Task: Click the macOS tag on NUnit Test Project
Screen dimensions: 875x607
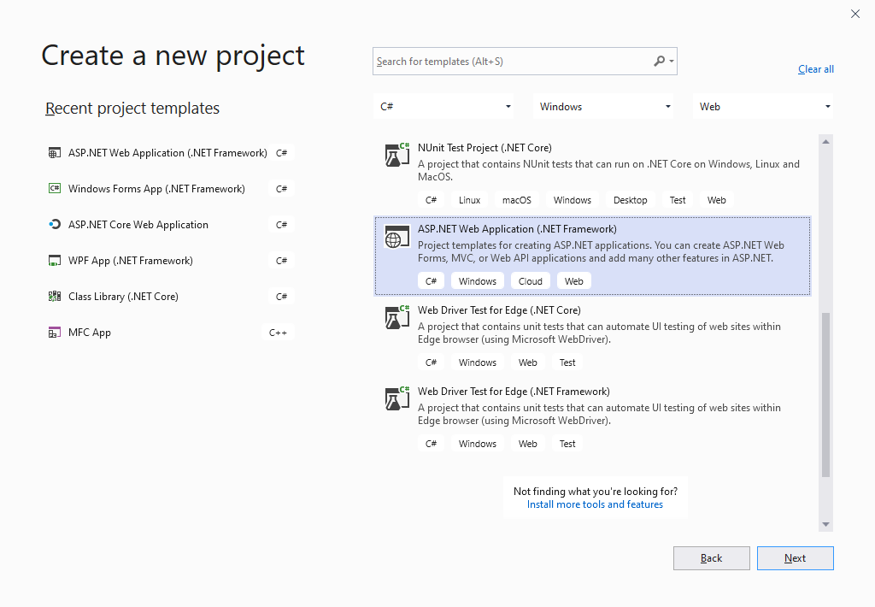Action: coord(517,200)
